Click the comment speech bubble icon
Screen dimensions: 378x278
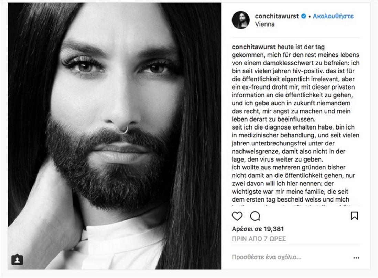click(255, 216)
